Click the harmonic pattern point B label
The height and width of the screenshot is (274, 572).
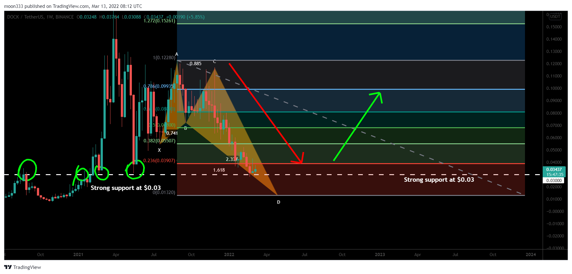[186, 128]
